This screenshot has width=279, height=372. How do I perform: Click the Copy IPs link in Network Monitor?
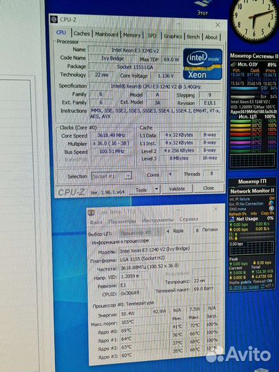tap(267, 214)
